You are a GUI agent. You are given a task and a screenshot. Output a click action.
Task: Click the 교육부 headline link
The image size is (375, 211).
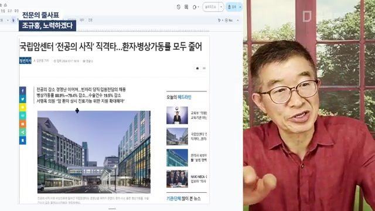tap(199, 115)
